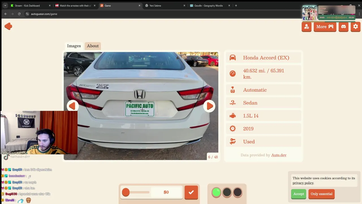
Task: Switch to Geodle - Geography Wordle tab
Action: (x=208, y=5)
